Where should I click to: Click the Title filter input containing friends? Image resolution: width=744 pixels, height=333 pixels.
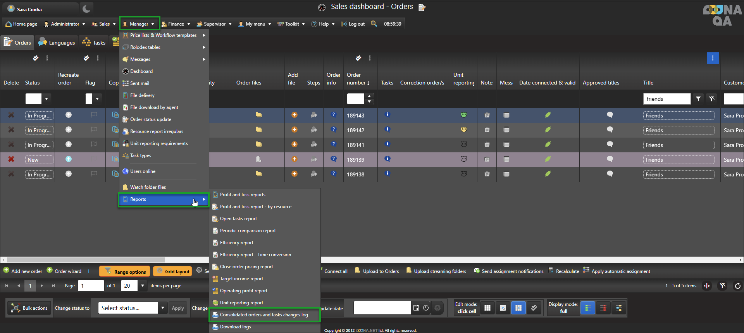click(x=666, y=99)
